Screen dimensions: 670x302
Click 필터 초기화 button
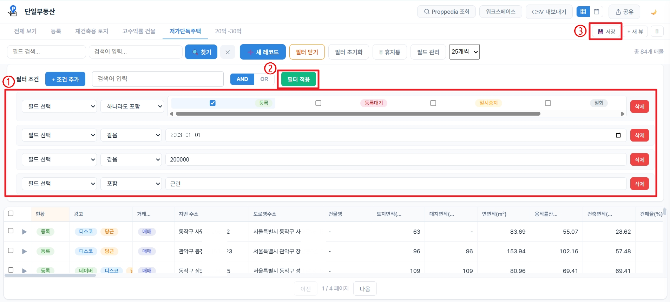click(349, 52)
